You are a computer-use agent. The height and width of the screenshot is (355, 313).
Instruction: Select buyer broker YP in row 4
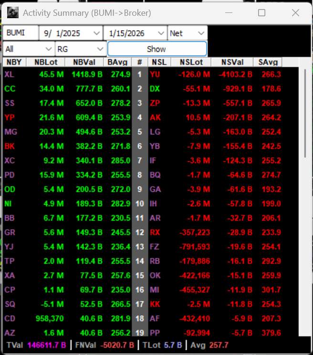pyautogui.click(x=10, y=117)
